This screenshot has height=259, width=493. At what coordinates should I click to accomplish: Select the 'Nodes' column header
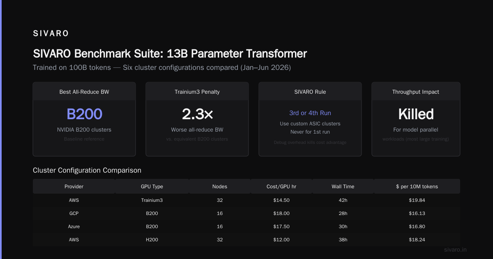tap(220, 186)
